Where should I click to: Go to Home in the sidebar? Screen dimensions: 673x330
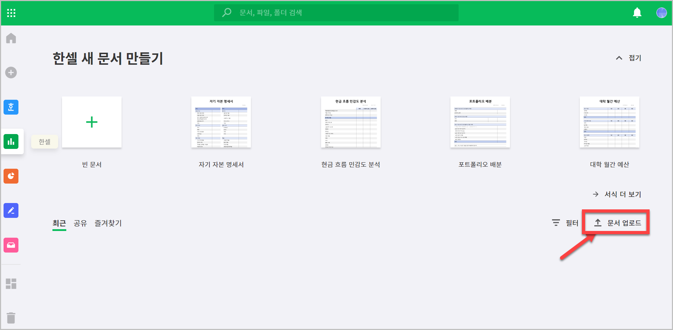click(x=11, y=38)
